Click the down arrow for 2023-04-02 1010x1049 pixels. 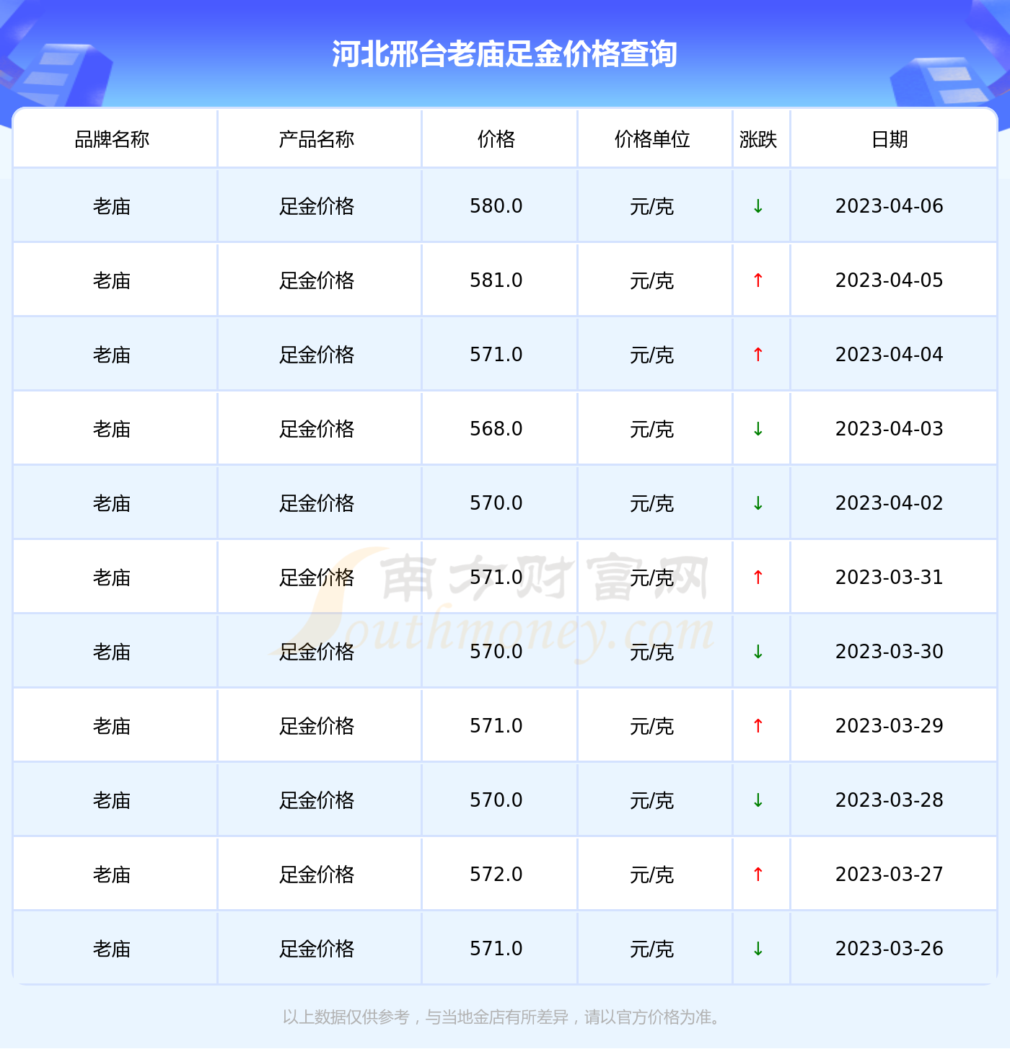(758, 503)
